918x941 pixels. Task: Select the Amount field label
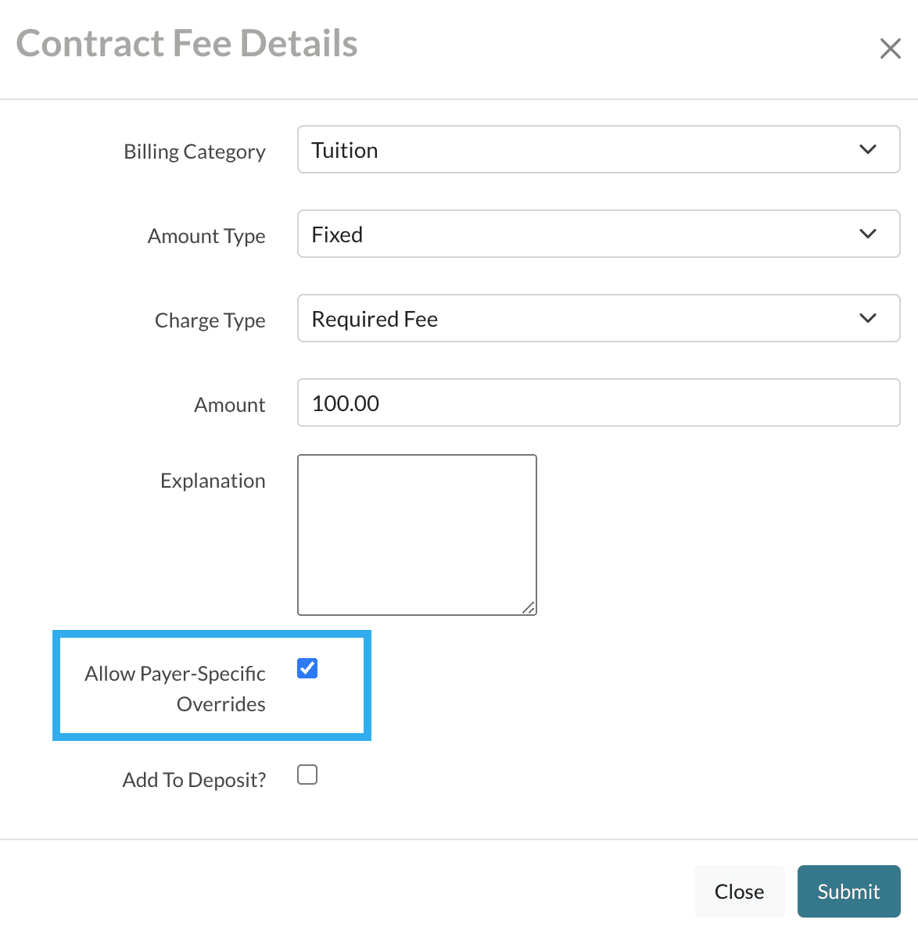230,405
